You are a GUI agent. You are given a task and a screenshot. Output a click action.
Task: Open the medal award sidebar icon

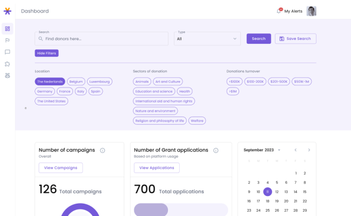pos(8,76)
